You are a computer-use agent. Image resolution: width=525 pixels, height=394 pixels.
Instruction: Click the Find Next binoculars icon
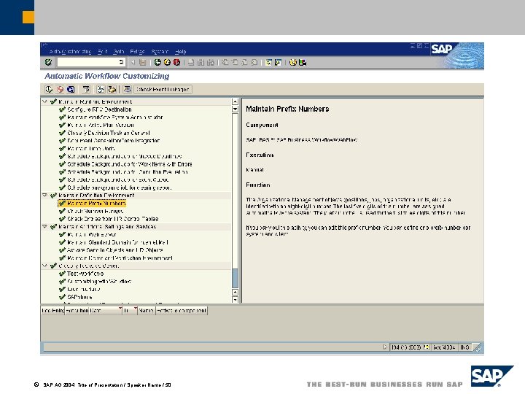(x=210, y=62)
